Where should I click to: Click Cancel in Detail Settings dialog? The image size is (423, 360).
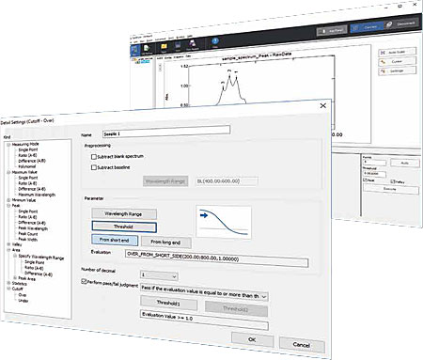point(302,345)
